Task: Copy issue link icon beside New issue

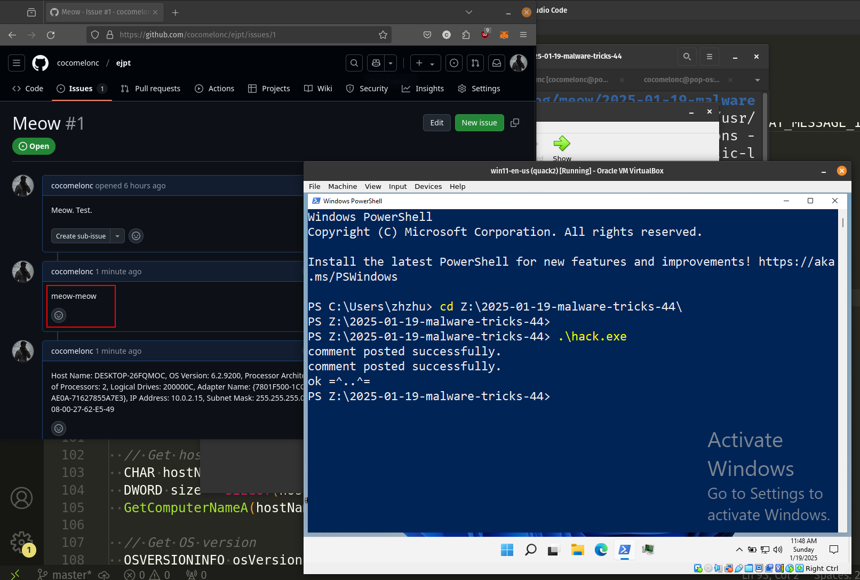Action: 515,123
